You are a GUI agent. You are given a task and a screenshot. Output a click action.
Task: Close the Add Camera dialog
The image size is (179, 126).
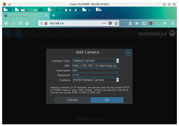(x=128, y=53)
